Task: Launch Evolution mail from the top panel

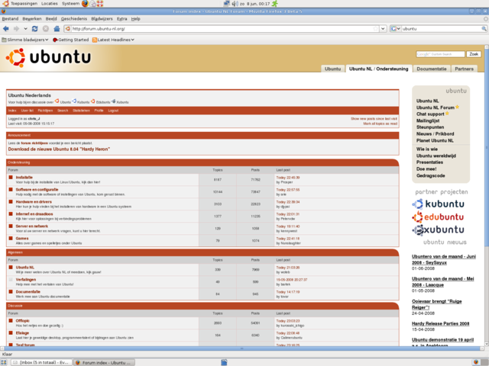Action: [x=92, y=3]
